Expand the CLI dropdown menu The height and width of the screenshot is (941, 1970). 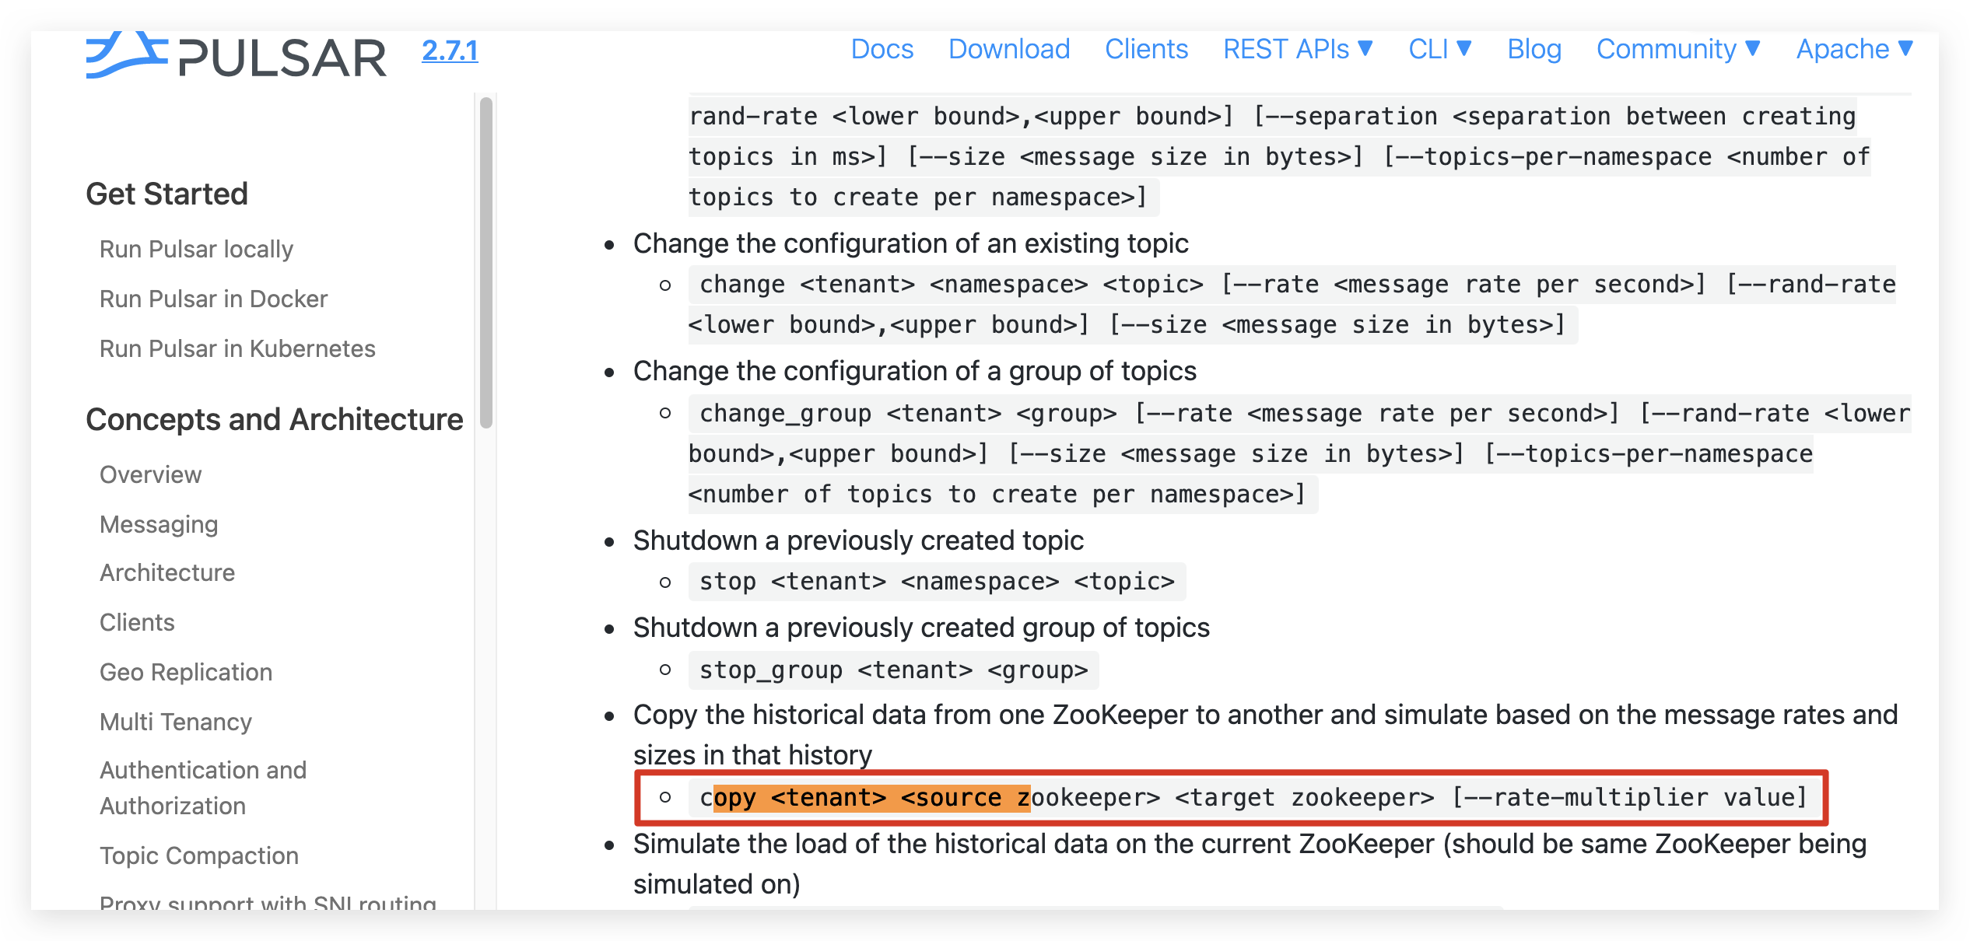pyautogui.click(x=1439, y=49)
